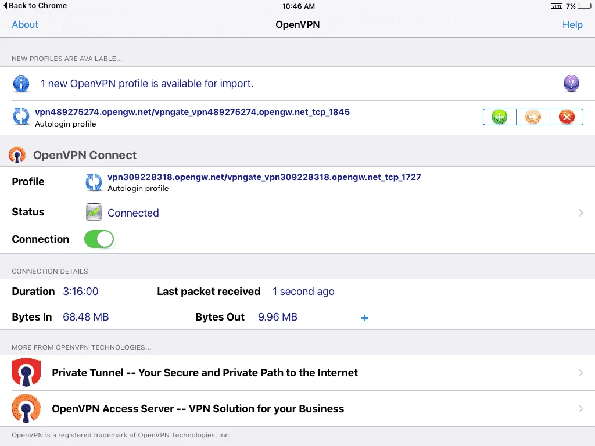Tap the NEW PROFILES ARE AVAILABLE header
The width and height of the screenshot is (595, 446).
coord(67,59)
